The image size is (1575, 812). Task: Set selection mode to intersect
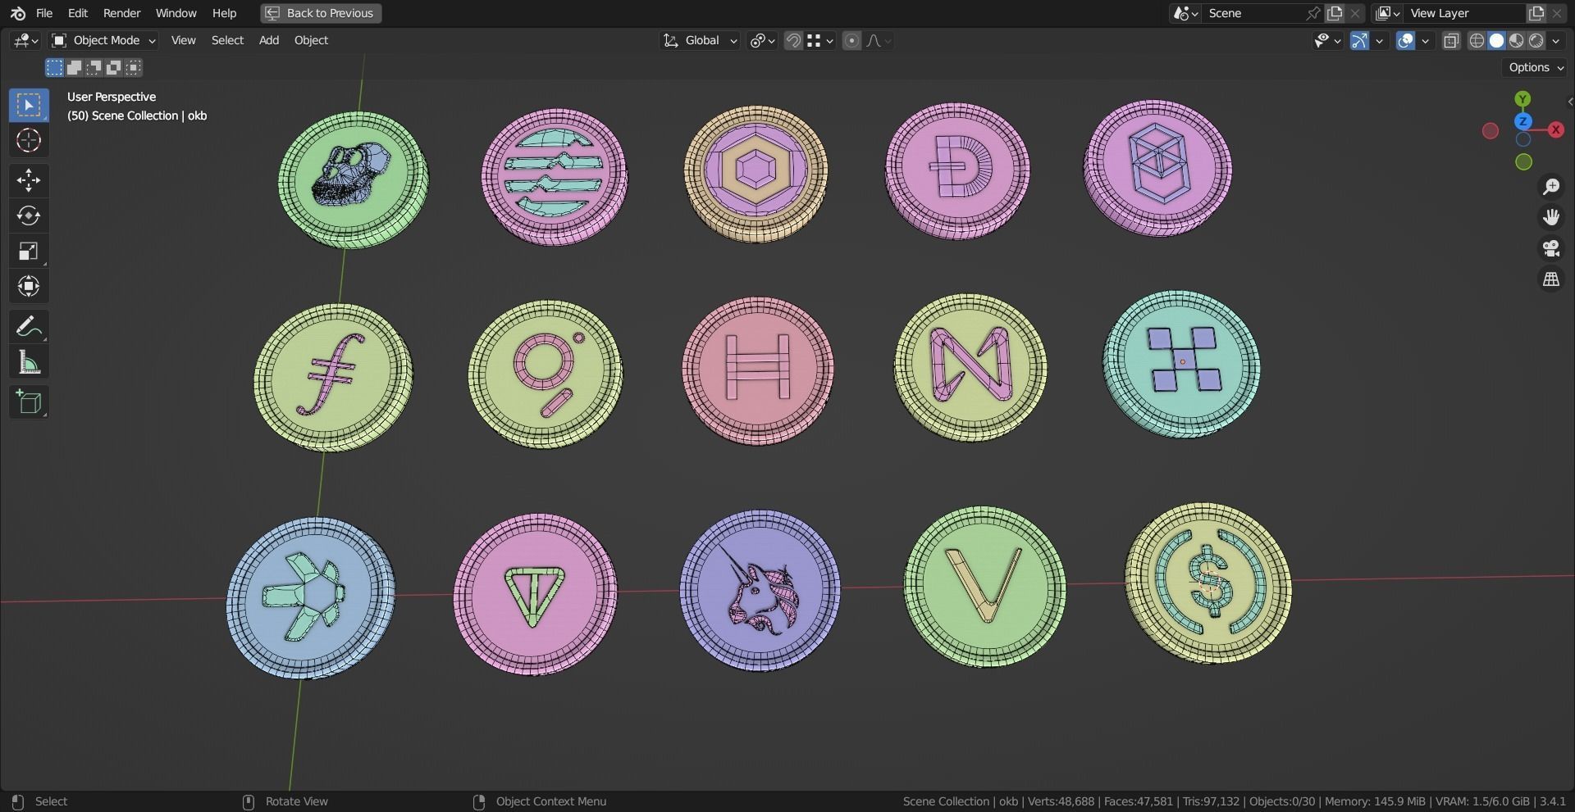[x=133, y=67]
